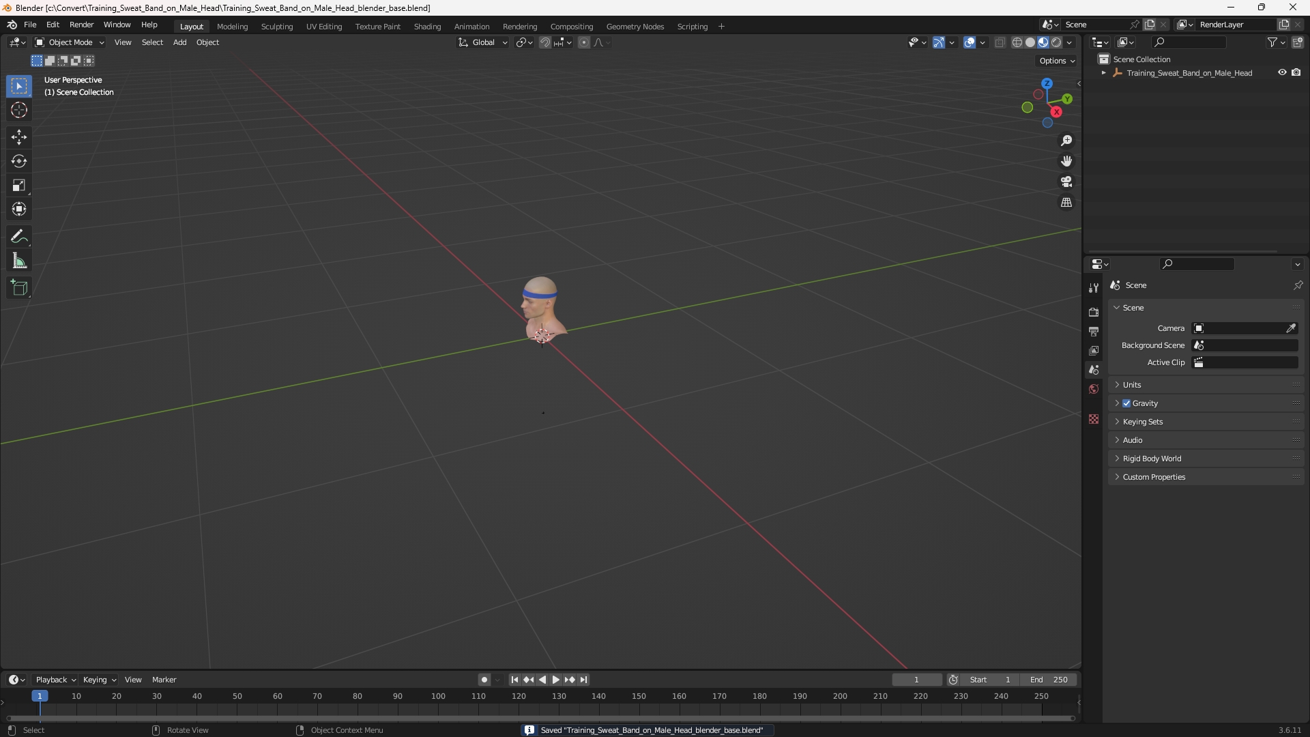This screenshot has width=1310, height=737.
Task: Activate the Transform tool
Action: (19, 209)
